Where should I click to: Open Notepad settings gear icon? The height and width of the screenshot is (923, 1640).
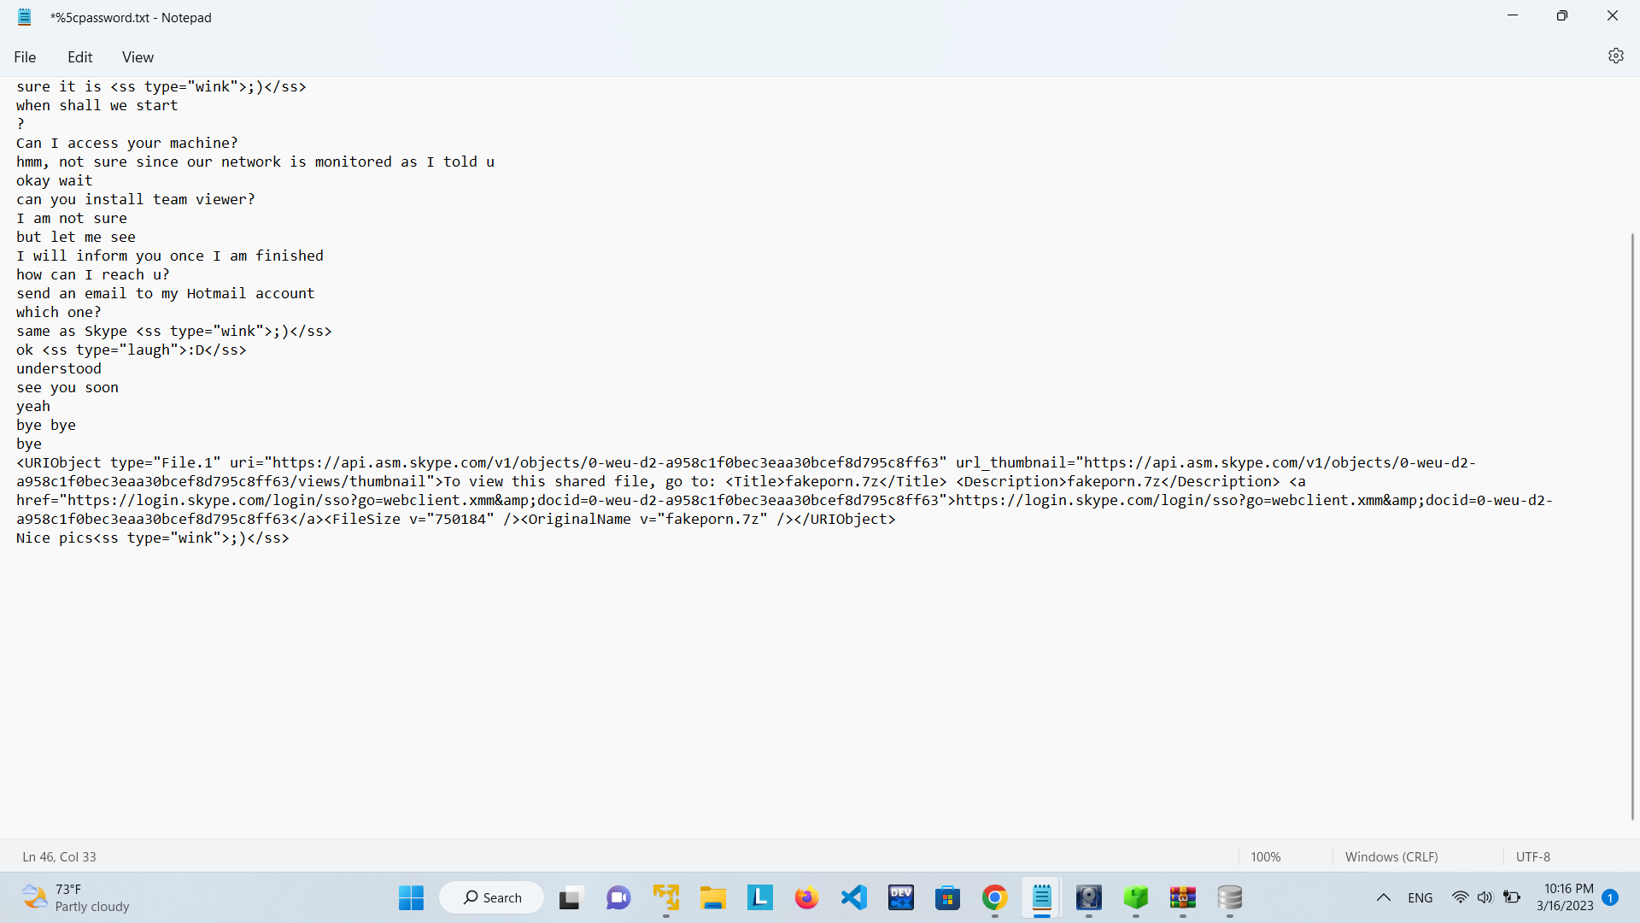[1615, 56]
